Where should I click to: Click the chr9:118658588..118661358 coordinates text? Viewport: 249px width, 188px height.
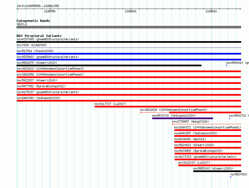(x=38, y=6)
